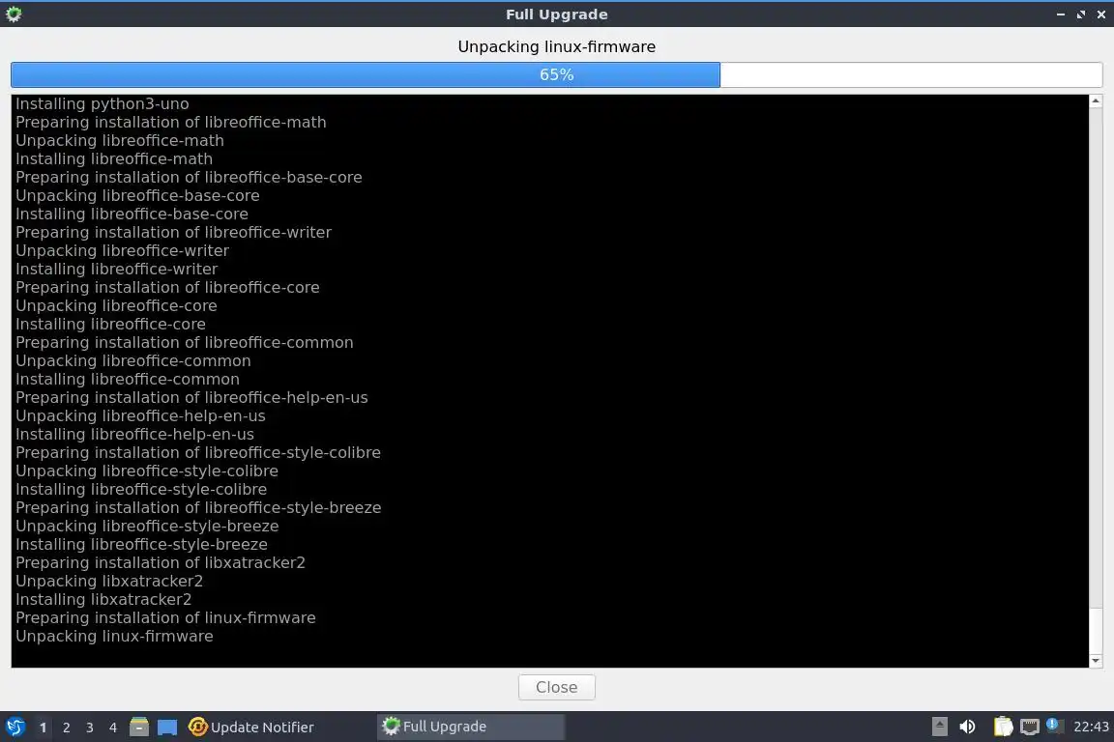The image size is (1114, 742).
Task: Click 'Preparing installation of libreoffice-style-breeze' line
Action: click(x=199, y=507)
